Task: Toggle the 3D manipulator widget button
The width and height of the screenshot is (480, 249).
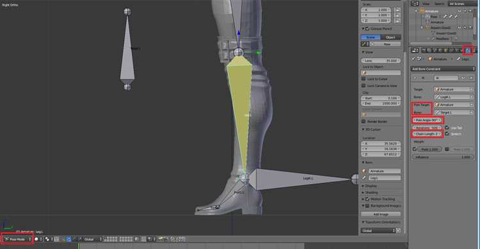Action: point(63,239)
